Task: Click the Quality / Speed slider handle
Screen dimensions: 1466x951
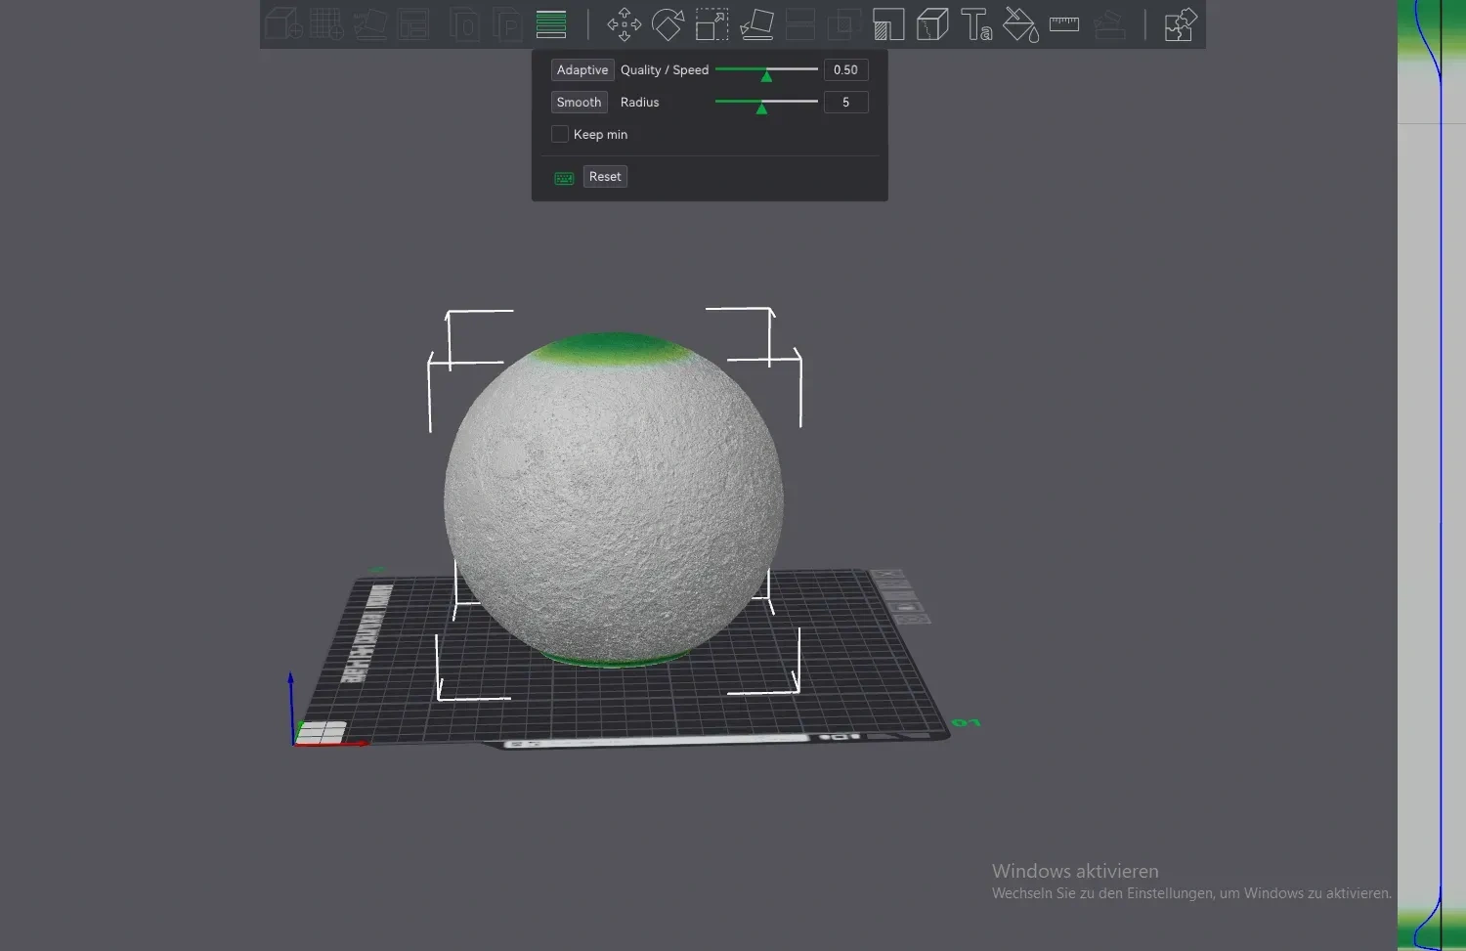Action: pyautogui.click(x=766, y=74)
